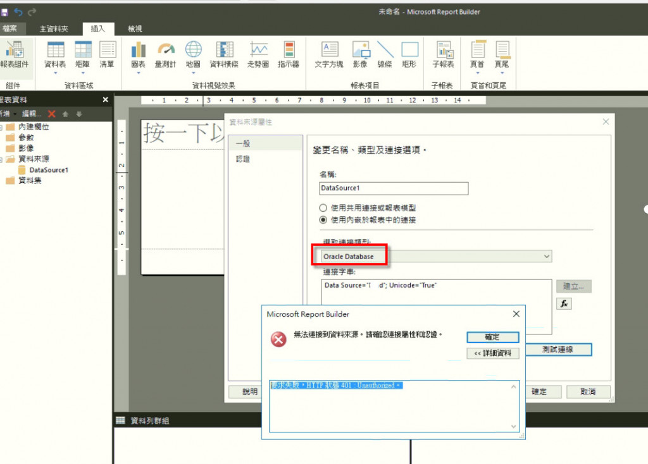Collapse the 資料來源 tree node
Image resolution: width=648 pixels, height=464 pixels.
pos(1,160)
